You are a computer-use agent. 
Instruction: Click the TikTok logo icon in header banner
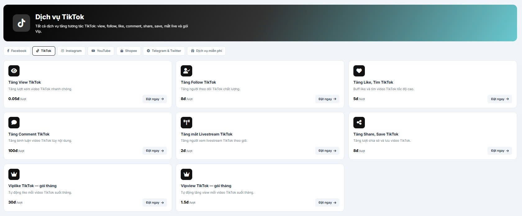pos(21,23)
